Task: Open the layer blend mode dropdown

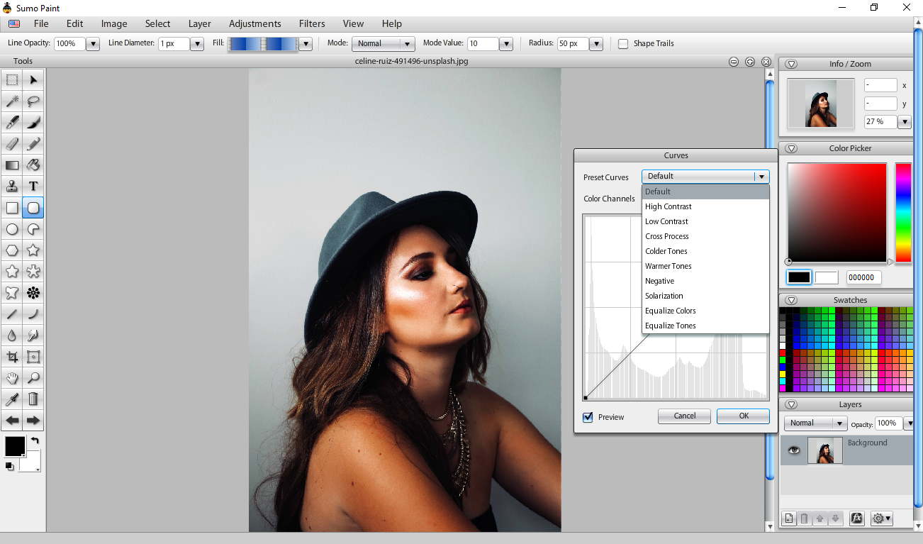Action: coord(815,423)
